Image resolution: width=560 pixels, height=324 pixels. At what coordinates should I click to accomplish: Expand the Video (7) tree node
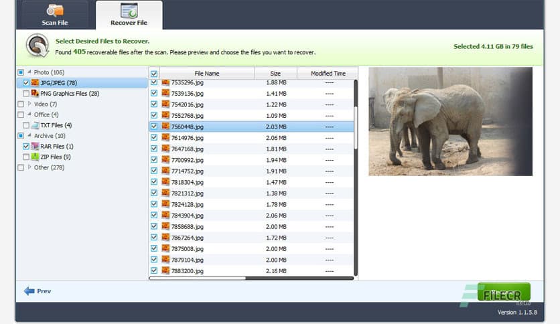(x=29, y=104)
